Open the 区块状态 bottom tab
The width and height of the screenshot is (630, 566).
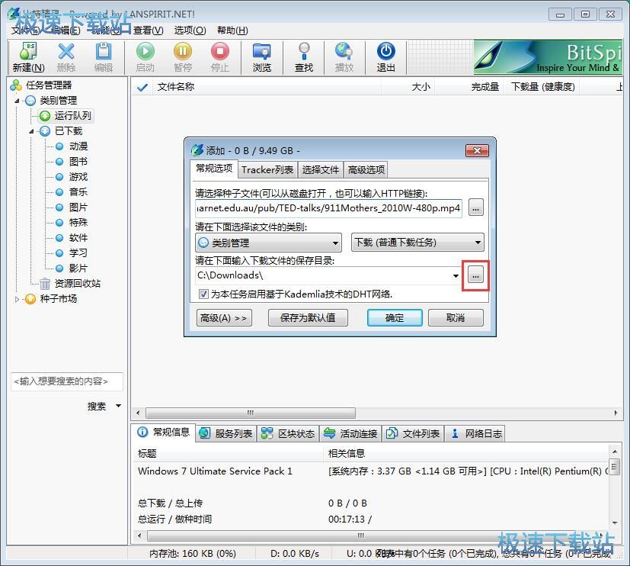click(x=288, y=433)
